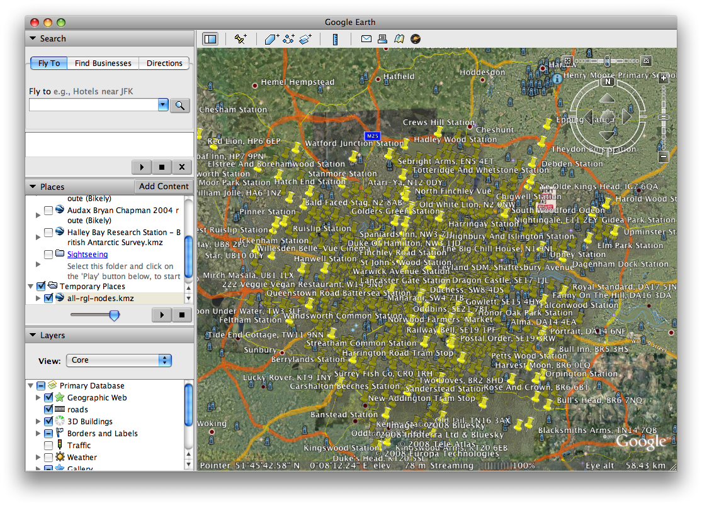Expand the Geographic Web layer
This screenshot has width=702, height=506.
[x=38, y=397]
